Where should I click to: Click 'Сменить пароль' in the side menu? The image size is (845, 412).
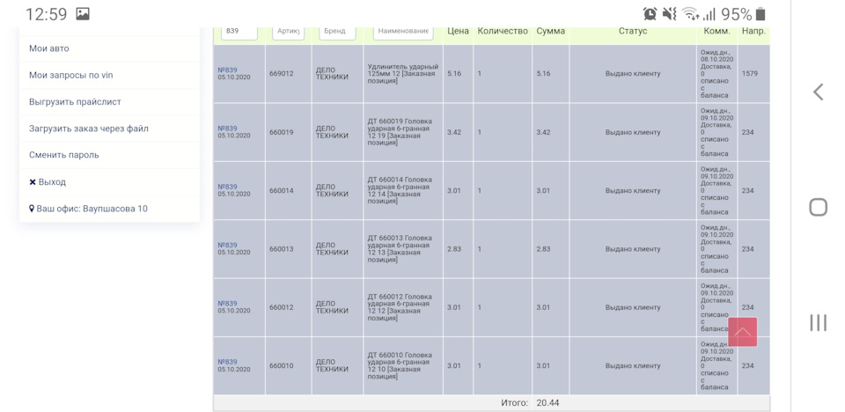[x=63, y=155]
